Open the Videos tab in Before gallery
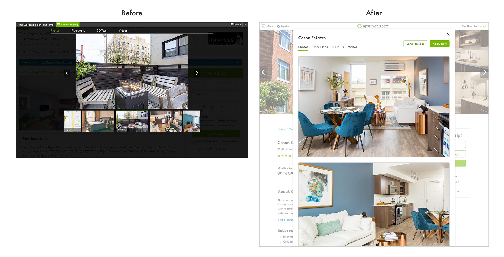504x257 pixels. coord(123,31)
